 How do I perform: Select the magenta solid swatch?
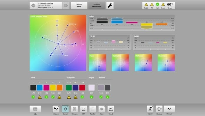coord(46,87)
